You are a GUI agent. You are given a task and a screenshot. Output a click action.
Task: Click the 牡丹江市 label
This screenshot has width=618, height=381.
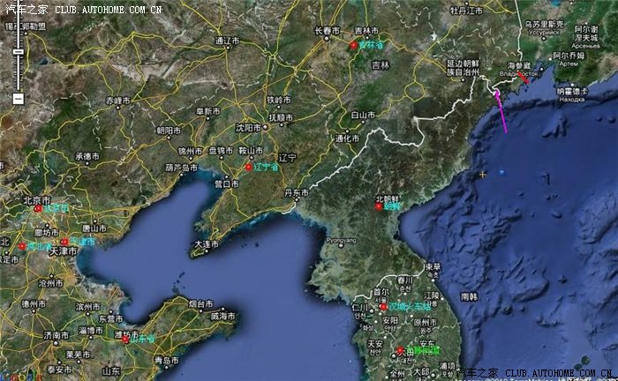pos(466,11)
